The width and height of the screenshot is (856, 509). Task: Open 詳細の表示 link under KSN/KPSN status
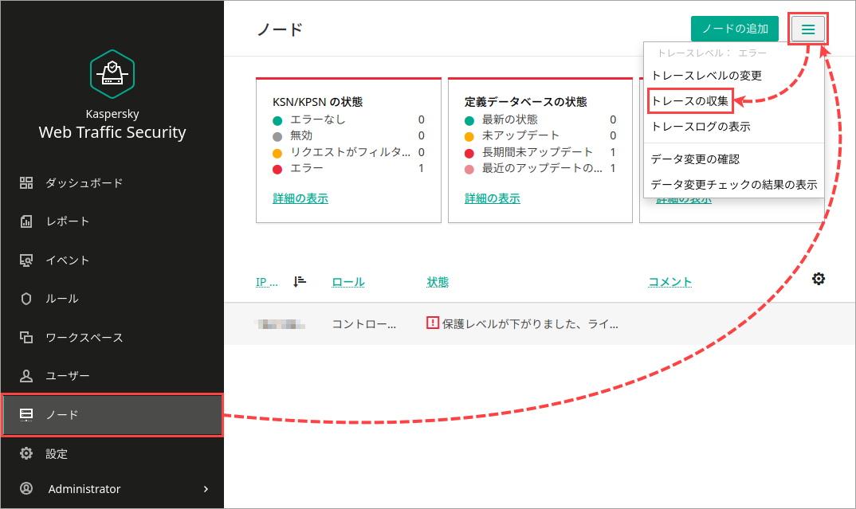300,198
